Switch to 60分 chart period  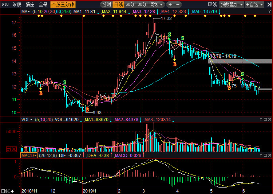(130, 5)
